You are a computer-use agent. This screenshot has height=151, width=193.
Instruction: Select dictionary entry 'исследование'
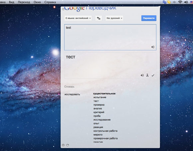(102, 120)
